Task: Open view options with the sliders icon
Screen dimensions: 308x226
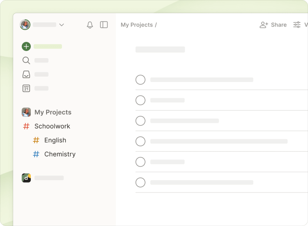Action: (x=297, y=25)
